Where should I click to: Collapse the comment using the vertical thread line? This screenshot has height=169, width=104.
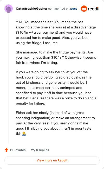[x=9, y=78]
